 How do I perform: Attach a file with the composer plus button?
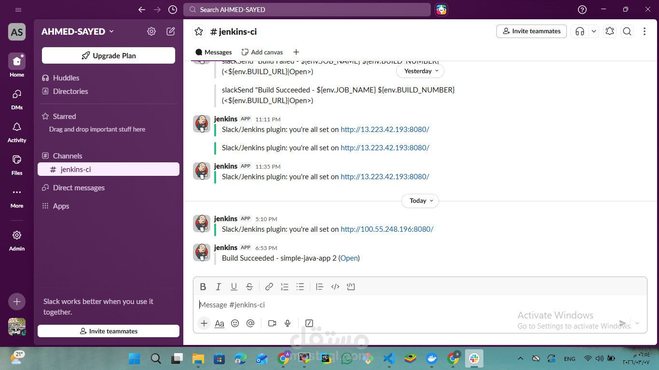[x=204, y=323]
